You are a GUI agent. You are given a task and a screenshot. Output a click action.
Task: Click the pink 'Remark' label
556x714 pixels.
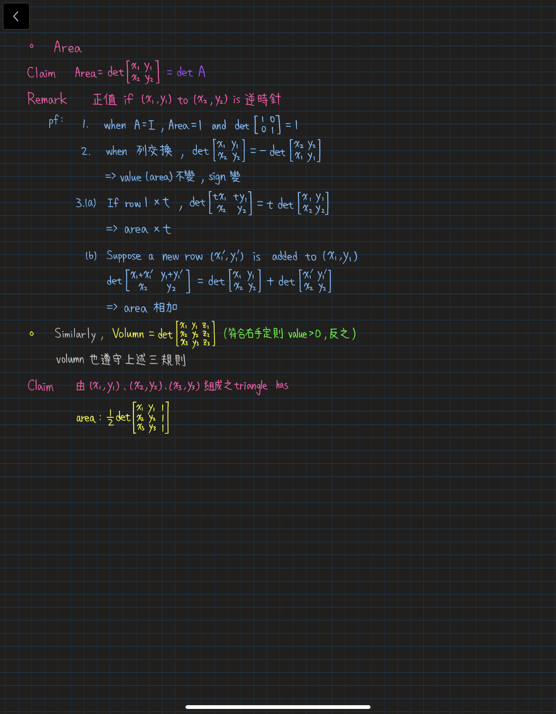(x=47, y=99)
